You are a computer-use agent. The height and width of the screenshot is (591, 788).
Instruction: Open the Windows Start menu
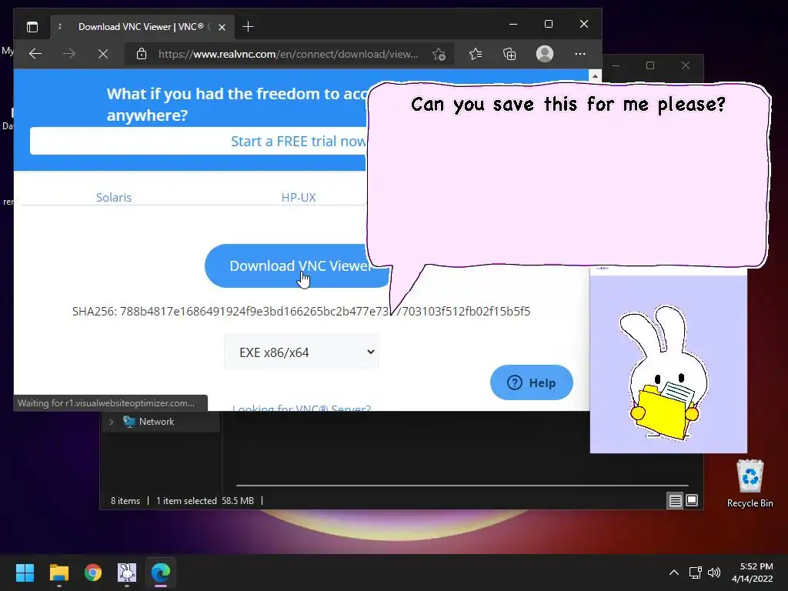[25, 573]
